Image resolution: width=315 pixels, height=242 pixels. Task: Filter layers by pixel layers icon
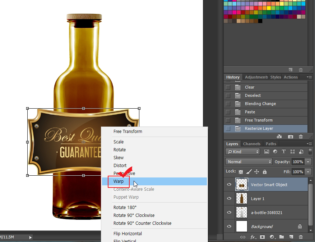(x=267, y=152)
